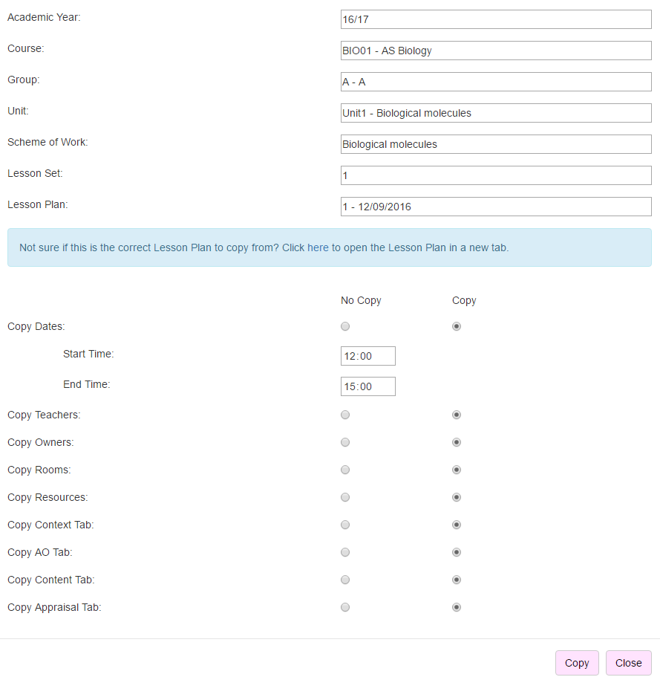Open the Lesson Plan via the here link

pos(318,247)
